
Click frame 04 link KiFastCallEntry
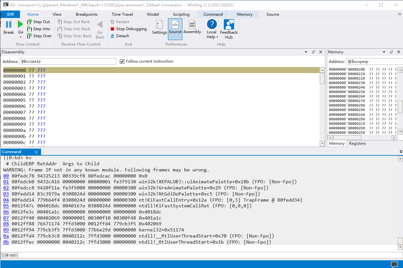point(6,200)
